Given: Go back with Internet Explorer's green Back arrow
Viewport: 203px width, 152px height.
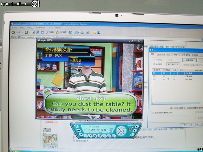Looking at the screenshot, I should (13, 32).
